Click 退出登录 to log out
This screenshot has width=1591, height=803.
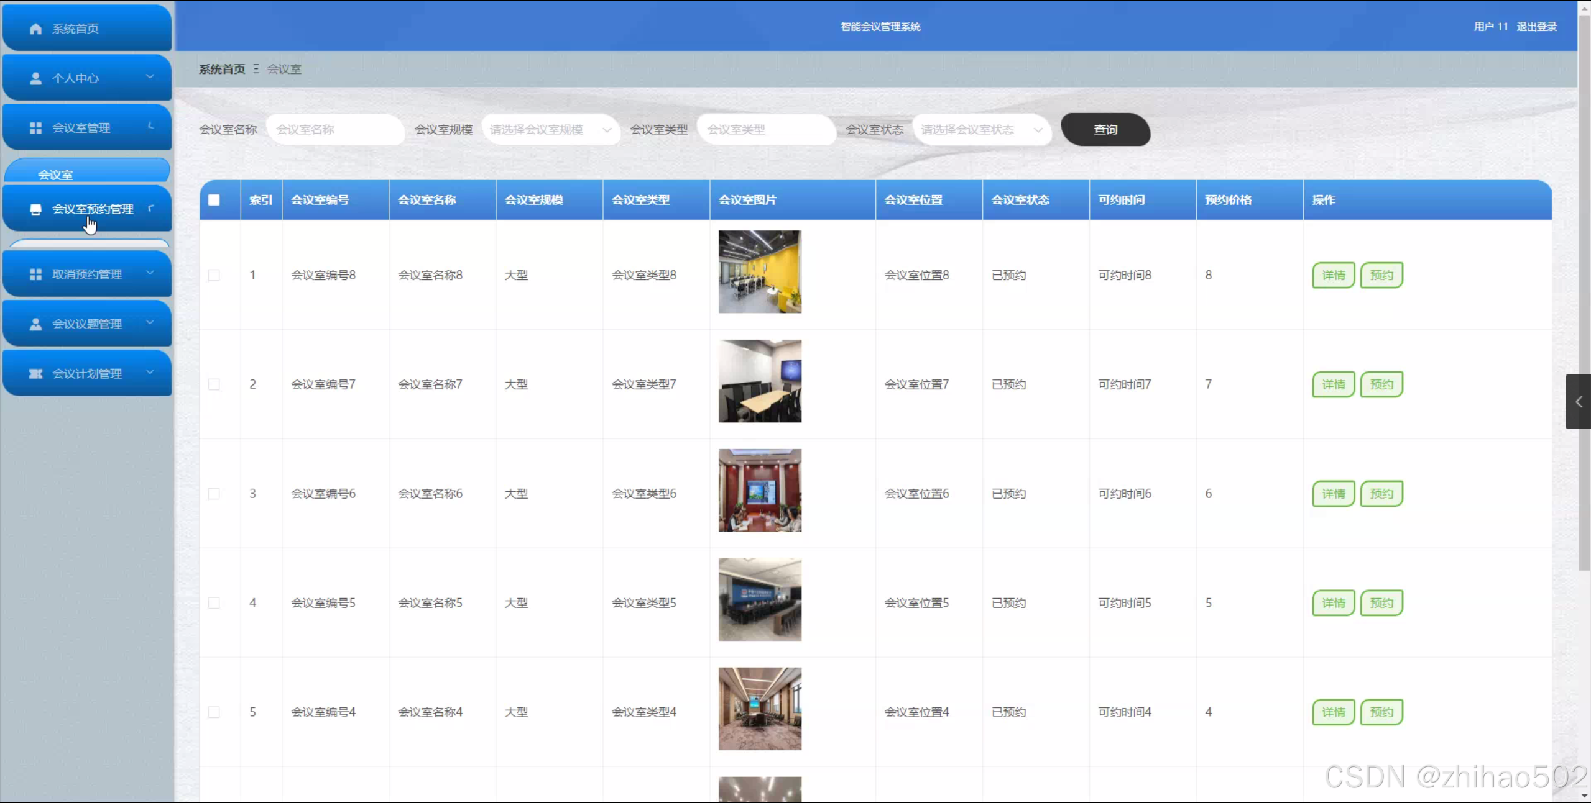point(1536,27)
